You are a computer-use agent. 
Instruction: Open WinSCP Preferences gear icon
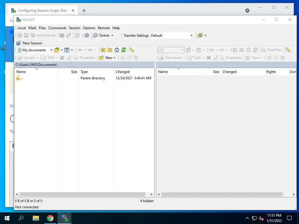click(87, 35)
